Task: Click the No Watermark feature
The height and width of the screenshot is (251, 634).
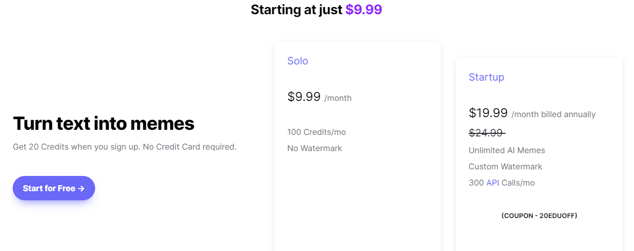Action: click(x=314, y=148)
